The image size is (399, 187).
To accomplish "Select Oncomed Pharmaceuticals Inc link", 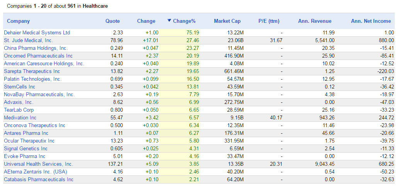I will pyautogui.click(x=38, y=56).
